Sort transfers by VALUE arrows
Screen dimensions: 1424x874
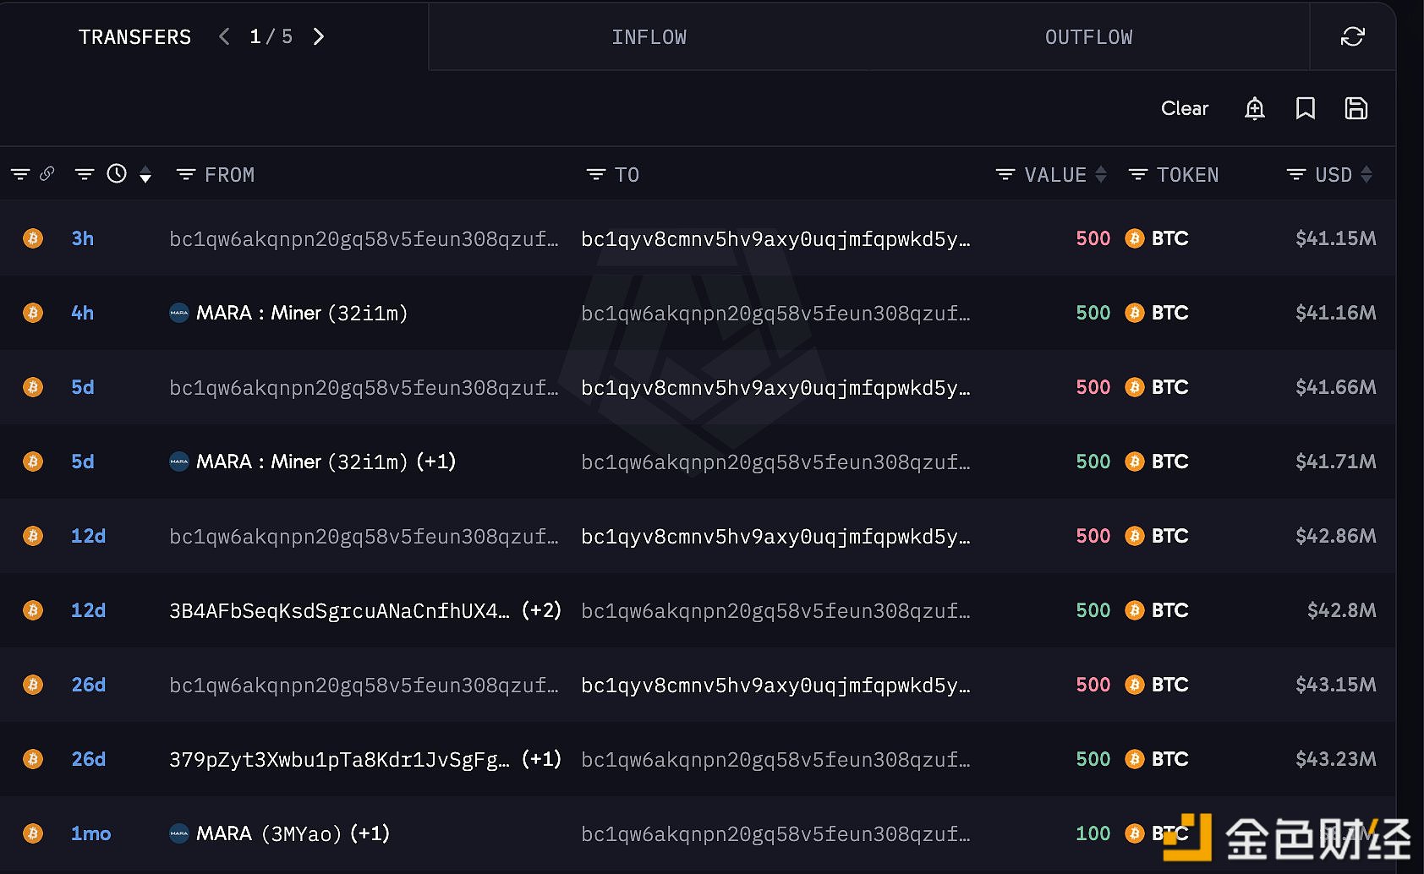pyautogui.click(x=1101, y=174)
